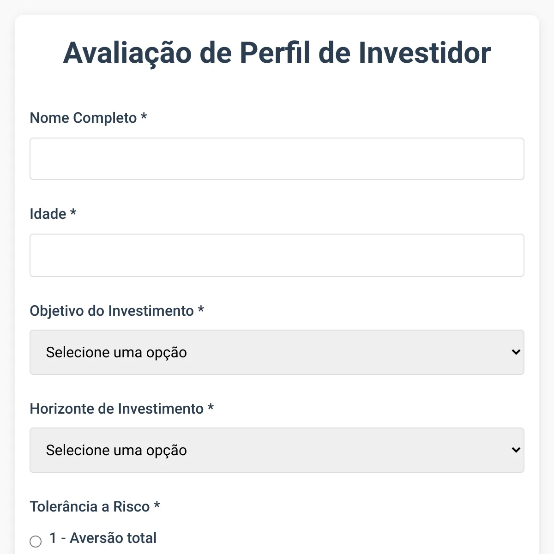Click the Avaliação de Perfil de Investidor title
The height and width of the screenshot is (554, 554).
277,52
